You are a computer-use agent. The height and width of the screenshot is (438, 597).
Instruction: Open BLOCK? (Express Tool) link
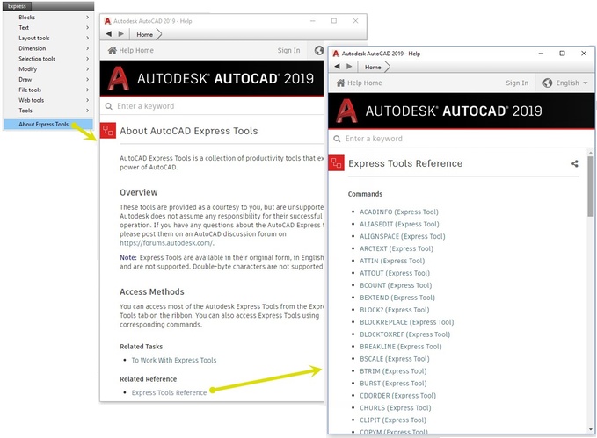tap(395, 310)
